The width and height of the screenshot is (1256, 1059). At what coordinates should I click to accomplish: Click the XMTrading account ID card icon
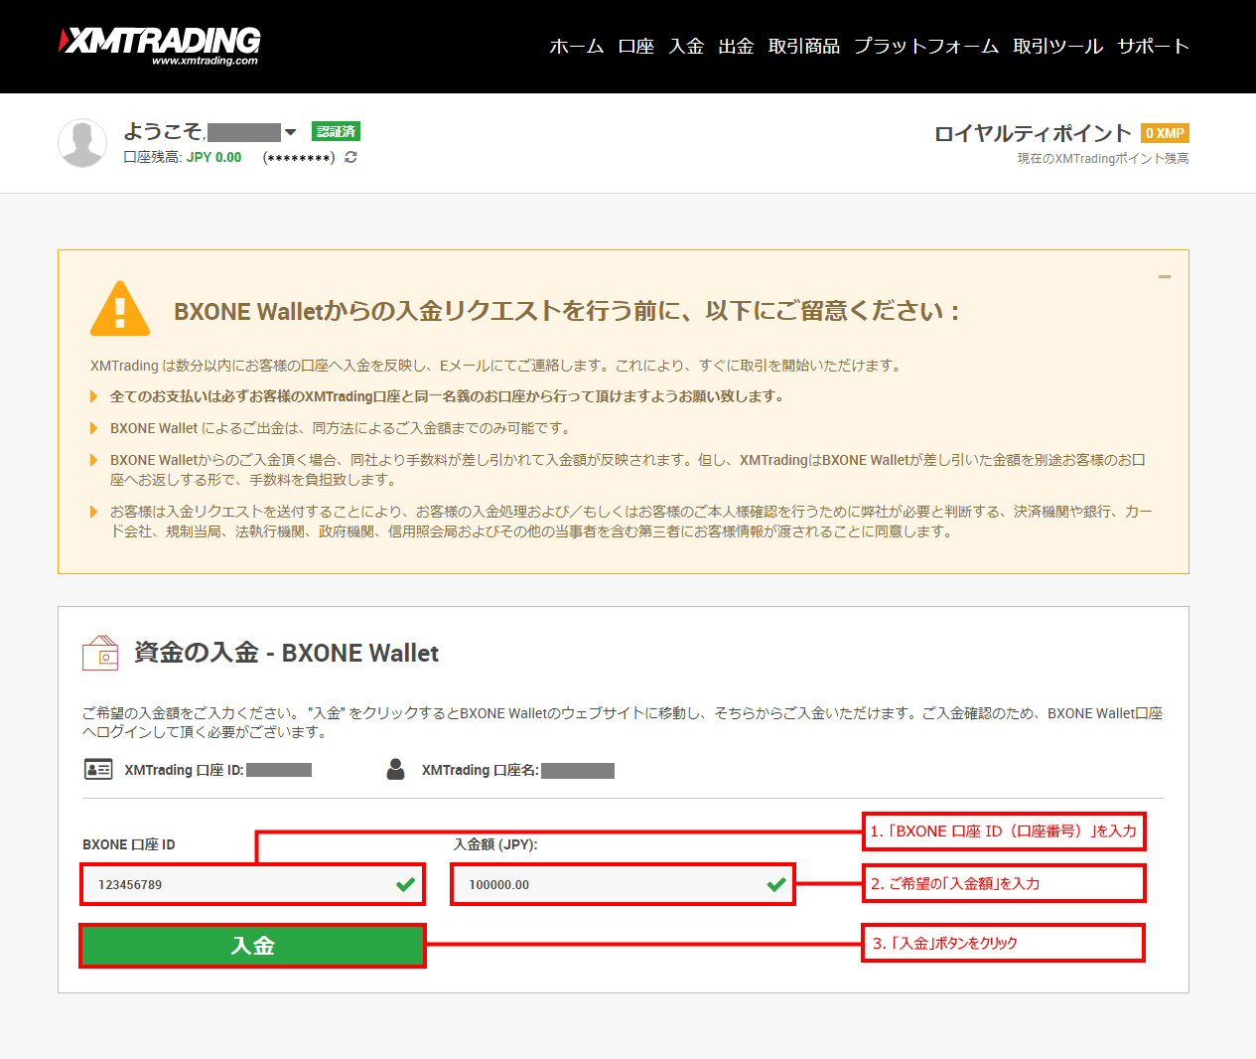[x=98, y=770]
